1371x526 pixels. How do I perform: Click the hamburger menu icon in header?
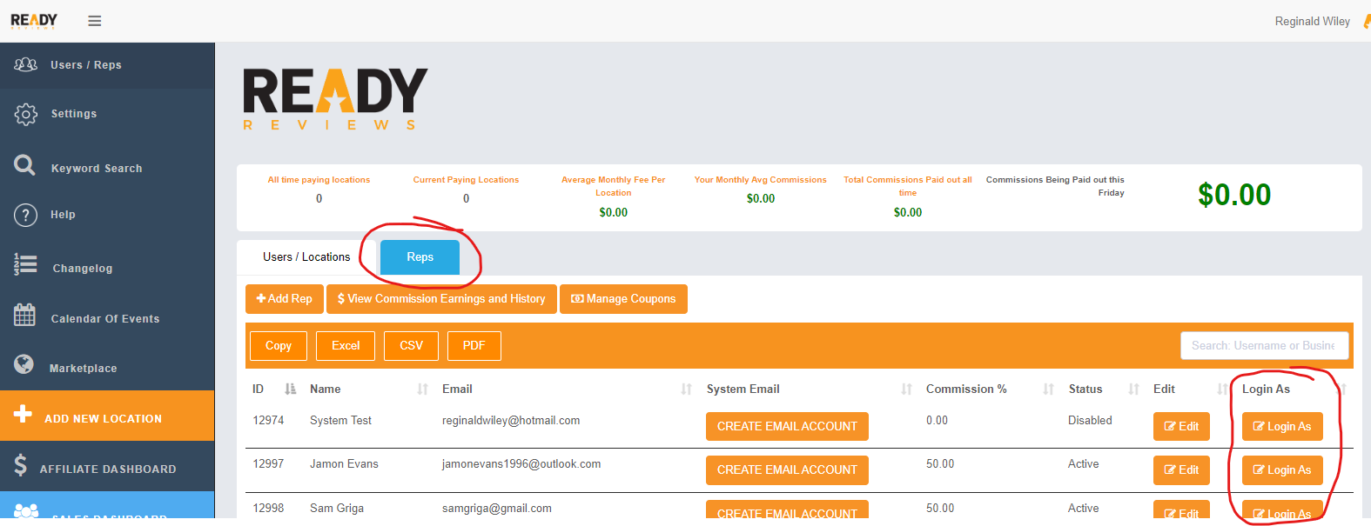point(95,21)
